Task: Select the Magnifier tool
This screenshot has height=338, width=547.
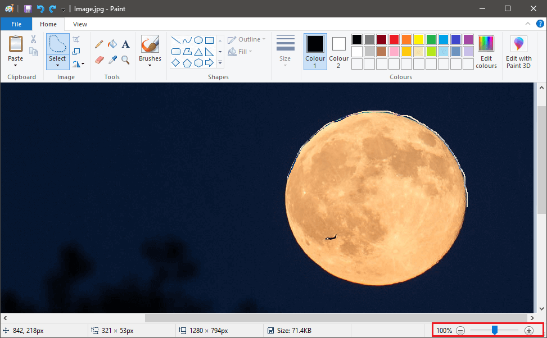Action: (125, 60)
